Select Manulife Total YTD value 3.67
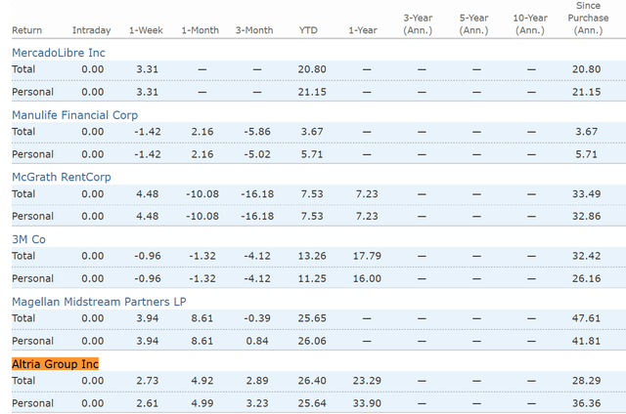626x414 pixels. click(x=312, y=132)
